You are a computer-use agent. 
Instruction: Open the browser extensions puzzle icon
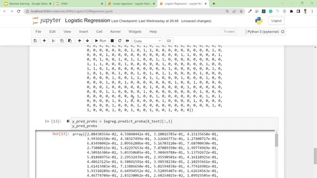291,11
